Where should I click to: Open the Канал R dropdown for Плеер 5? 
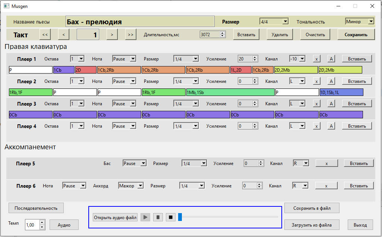(x=301, y=163)
